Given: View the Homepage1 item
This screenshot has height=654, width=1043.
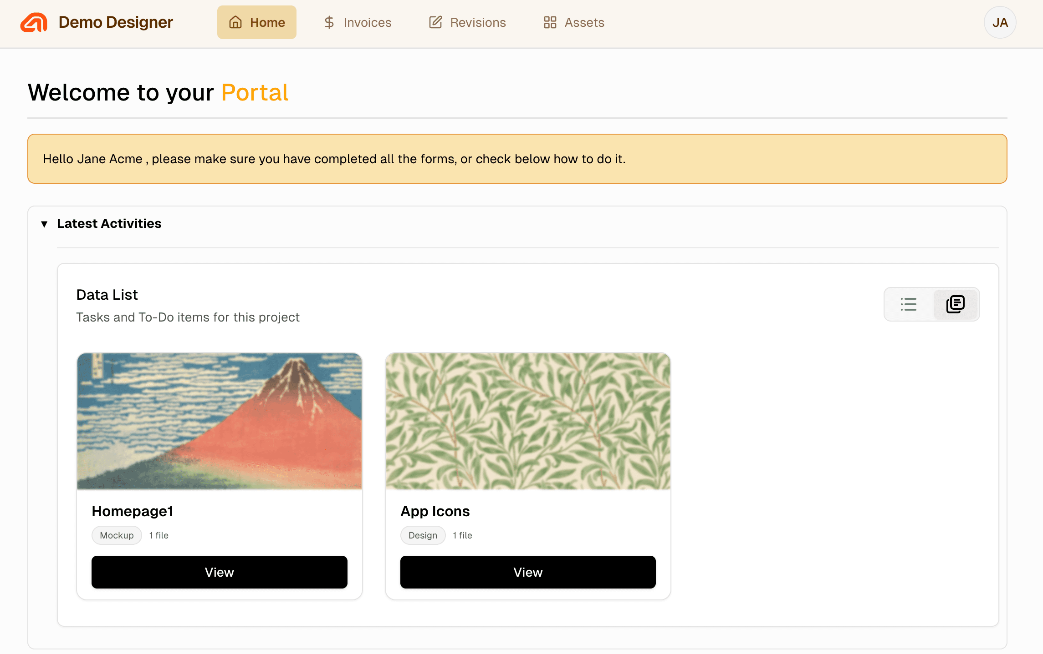Looking at the screenshot, I should pos(219,572).
